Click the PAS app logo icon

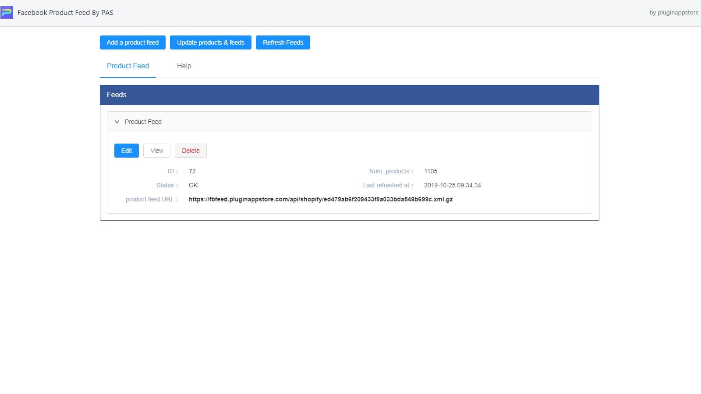(7, 12)
